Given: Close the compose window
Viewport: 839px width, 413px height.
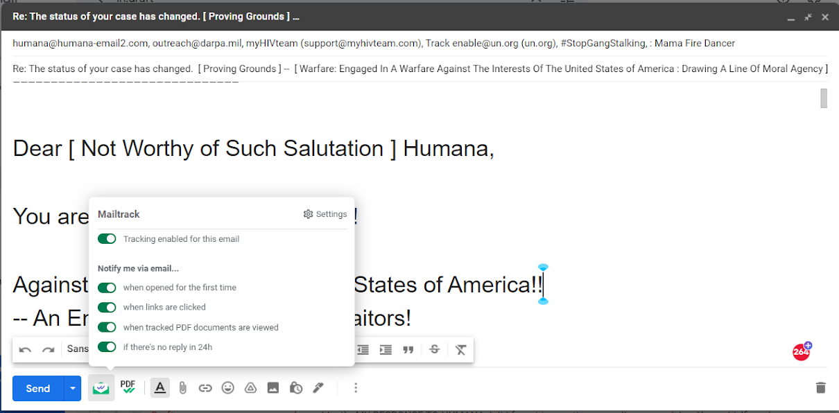Looking at the screenshot, I should pyautogui.click(x=825, y=17).
